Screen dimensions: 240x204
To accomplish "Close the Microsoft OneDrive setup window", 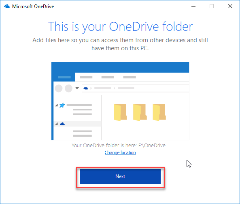I will (x=230, y=6).
